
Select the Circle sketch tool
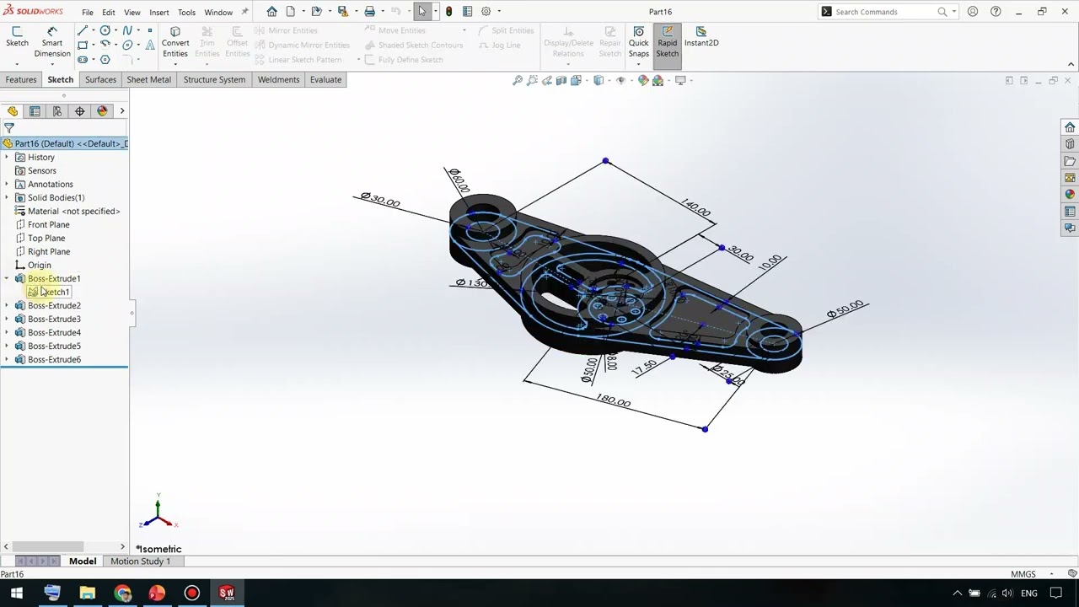(105, 30)
